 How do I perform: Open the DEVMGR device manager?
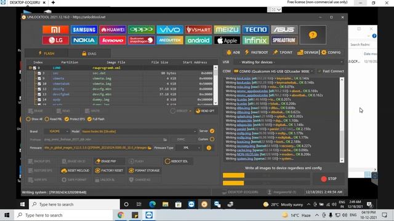[x=308, y=52]
